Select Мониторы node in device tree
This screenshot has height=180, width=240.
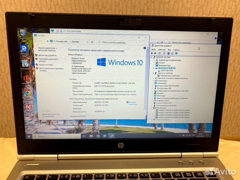click(161, 96)
